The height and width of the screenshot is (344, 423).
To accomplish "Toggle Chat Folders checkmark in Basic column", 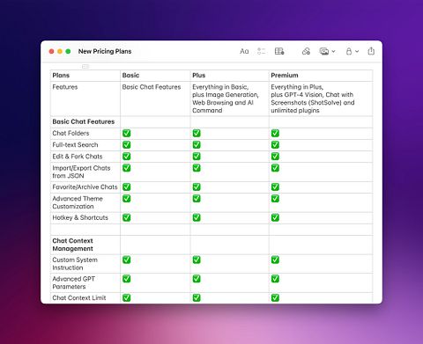I will click(x=127, y=133).
